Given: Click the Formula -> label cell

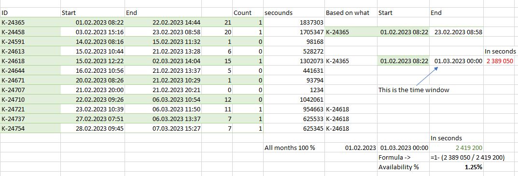Looking at the screenshot, I should tap(404, 158).
